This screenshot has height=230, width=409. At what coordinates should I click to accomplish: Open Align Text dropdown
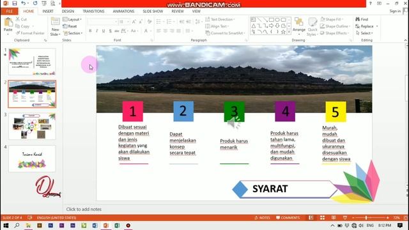217,26
